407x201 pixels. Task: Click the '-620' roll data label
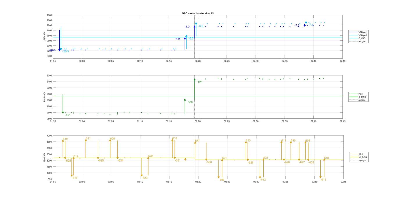(144, 178)
